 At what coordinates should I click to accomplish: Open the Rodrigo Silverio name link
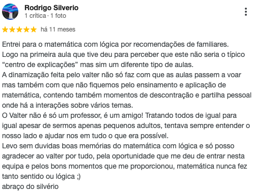[51, 8]
